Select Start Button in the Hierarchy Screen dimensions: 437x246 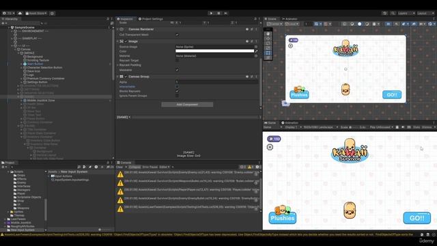[35, 64]
